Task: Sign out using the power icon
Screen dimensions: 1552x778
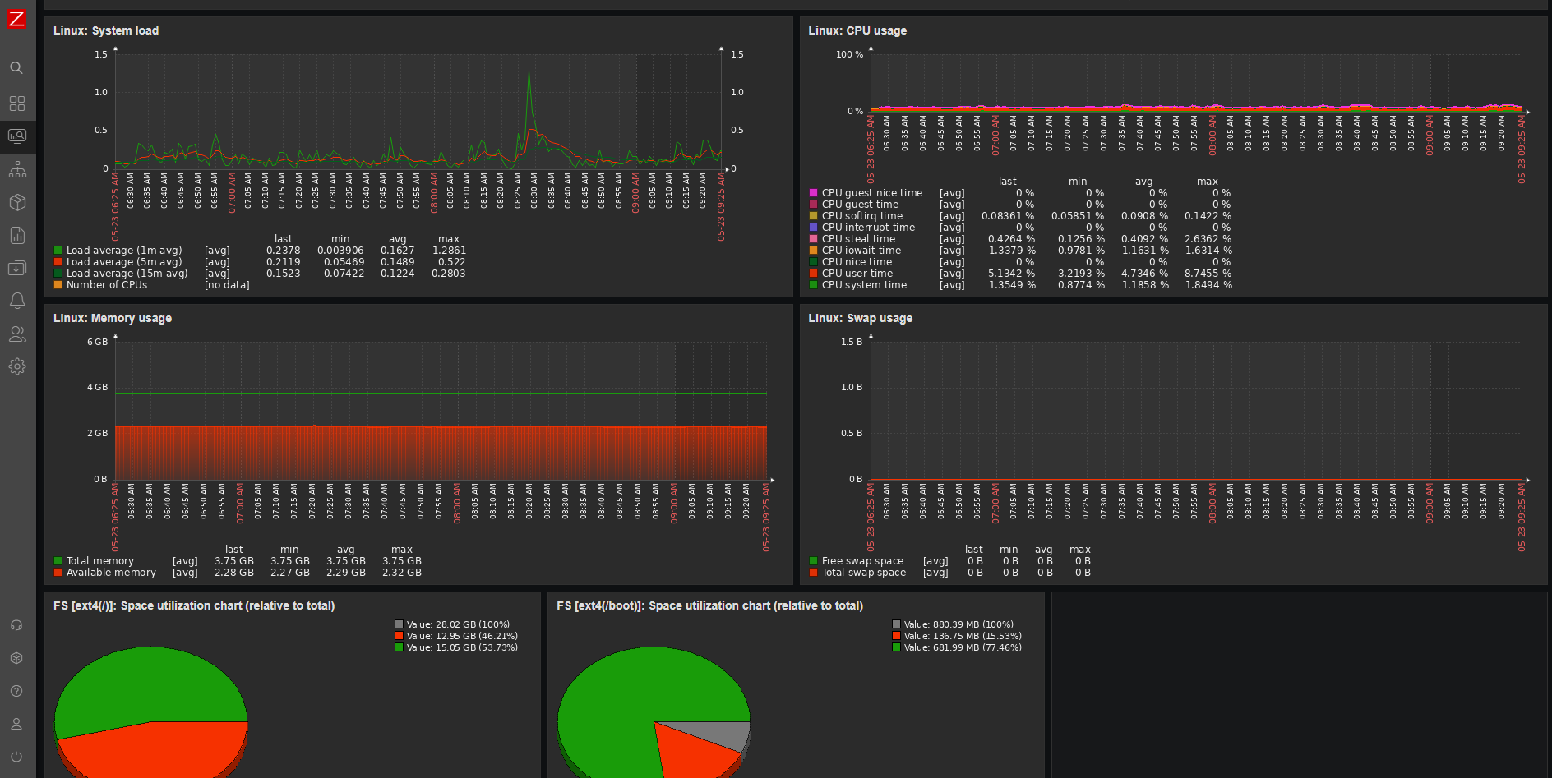Action: tap(16, 757)
